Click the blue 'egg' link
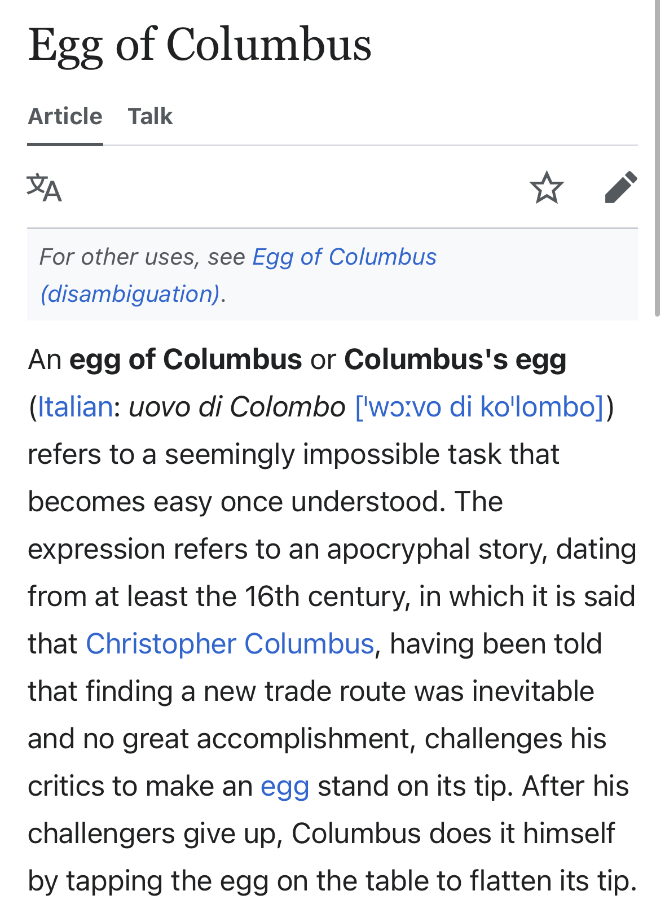Screen dimensions: 665x917 [285, 786]
